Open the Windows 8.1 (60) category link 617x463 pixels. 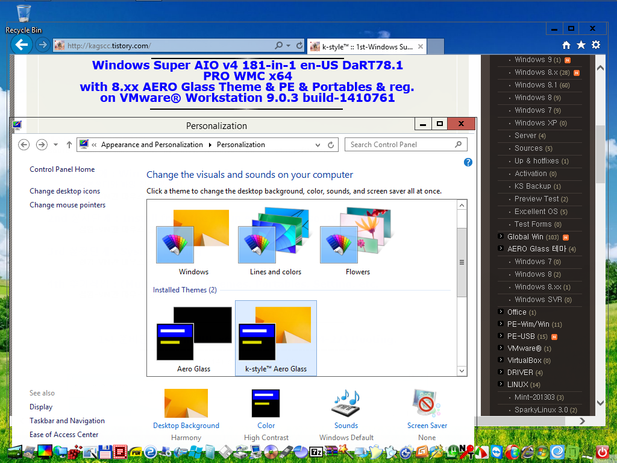542,85
